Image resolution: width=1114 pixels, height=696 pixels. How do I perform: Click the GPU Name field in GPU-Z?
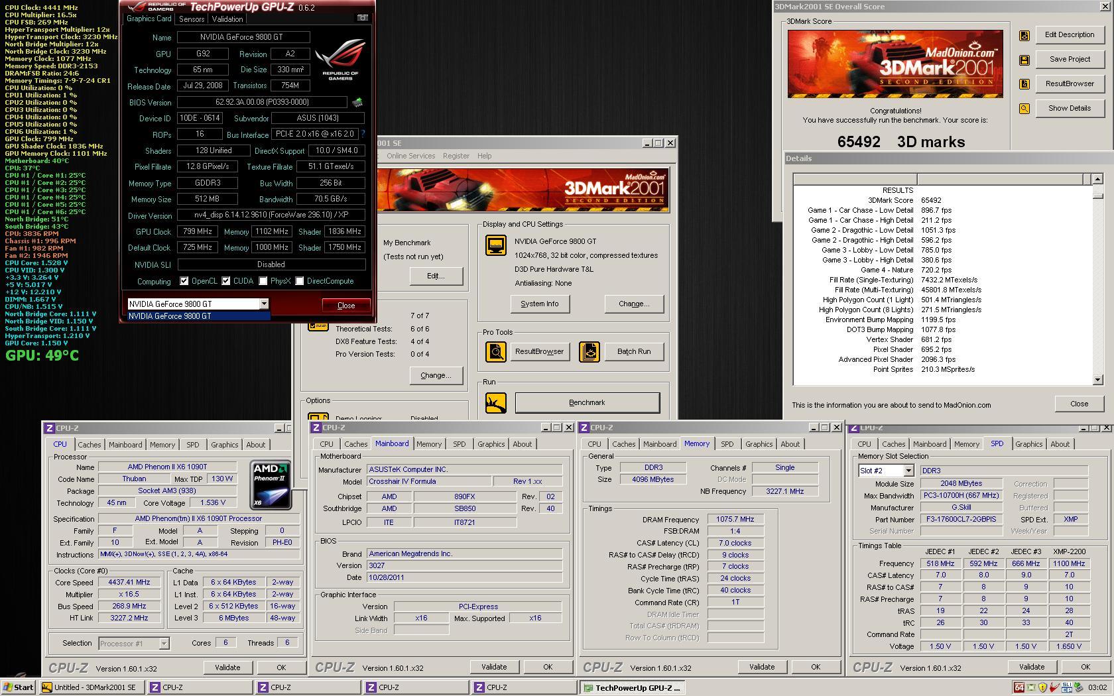[243, 38]
